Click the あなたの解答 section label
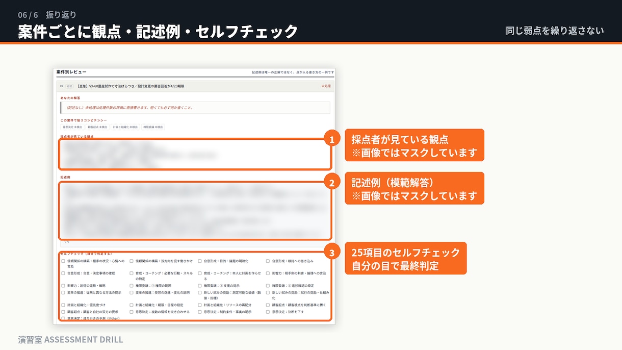 click(70, 97)
